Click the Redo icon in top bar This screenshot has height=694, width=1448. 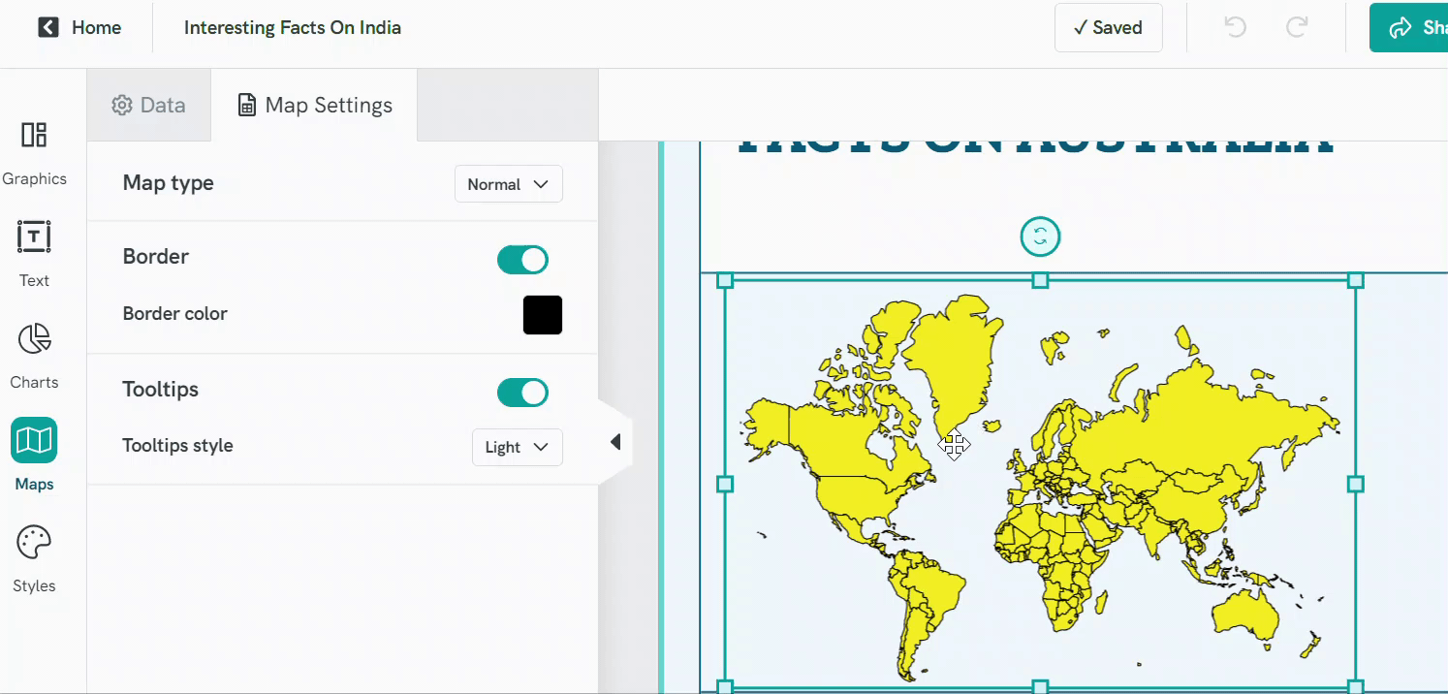click(1298, 27)
